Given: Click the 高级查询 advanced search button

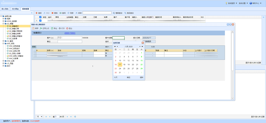Looking at the screenshot, I should 129,13.
